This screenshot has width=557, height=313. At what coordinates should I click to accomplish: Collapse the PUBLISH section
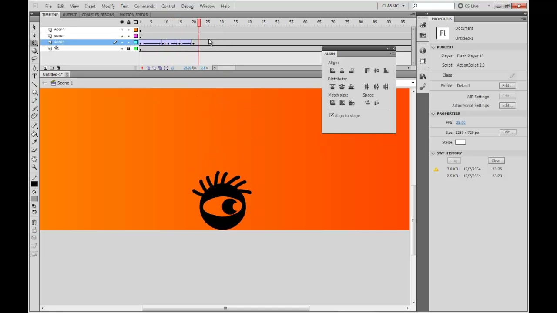click(433, 47)
